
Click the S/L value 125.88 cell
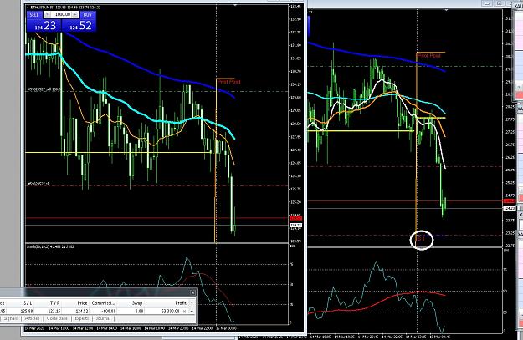(x=28, y=311)
